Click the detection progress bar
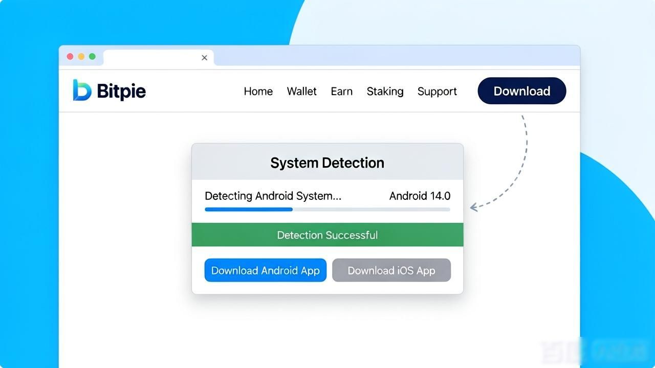 tap(327, 210)
